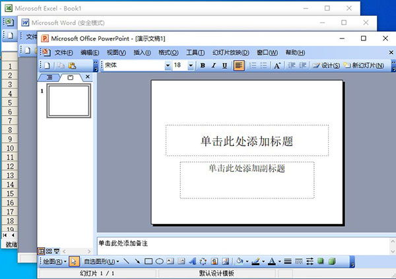Click the notes area 单击此处添加备注
Screen dimensions: 396x279
[244, 245]
